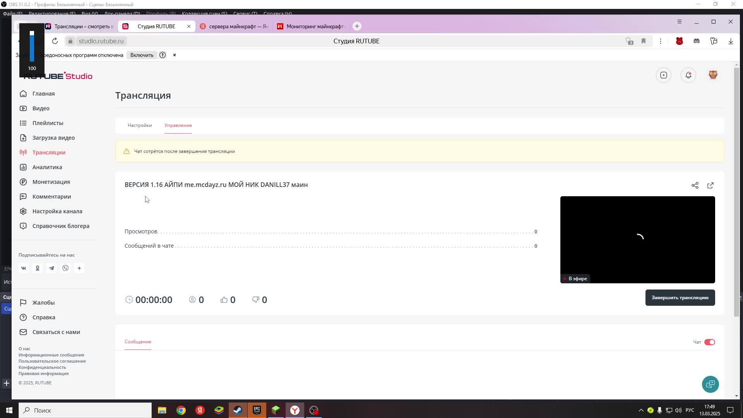Open the browser three-dot menu
This screenshot has height=418, width=743.
(x=661, y=41)
